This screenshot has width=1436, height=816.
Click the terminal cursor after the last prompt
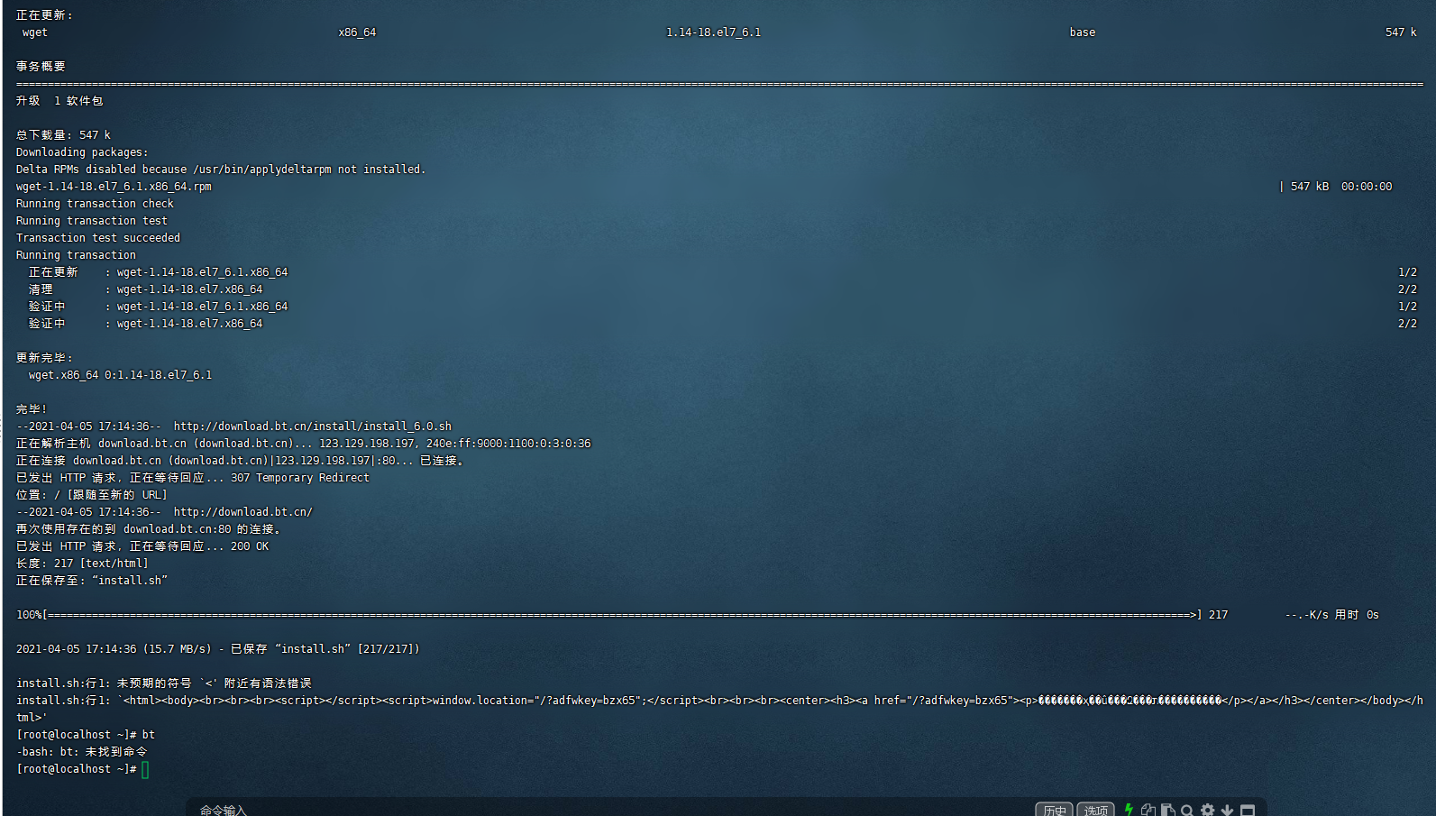[145, 769]
